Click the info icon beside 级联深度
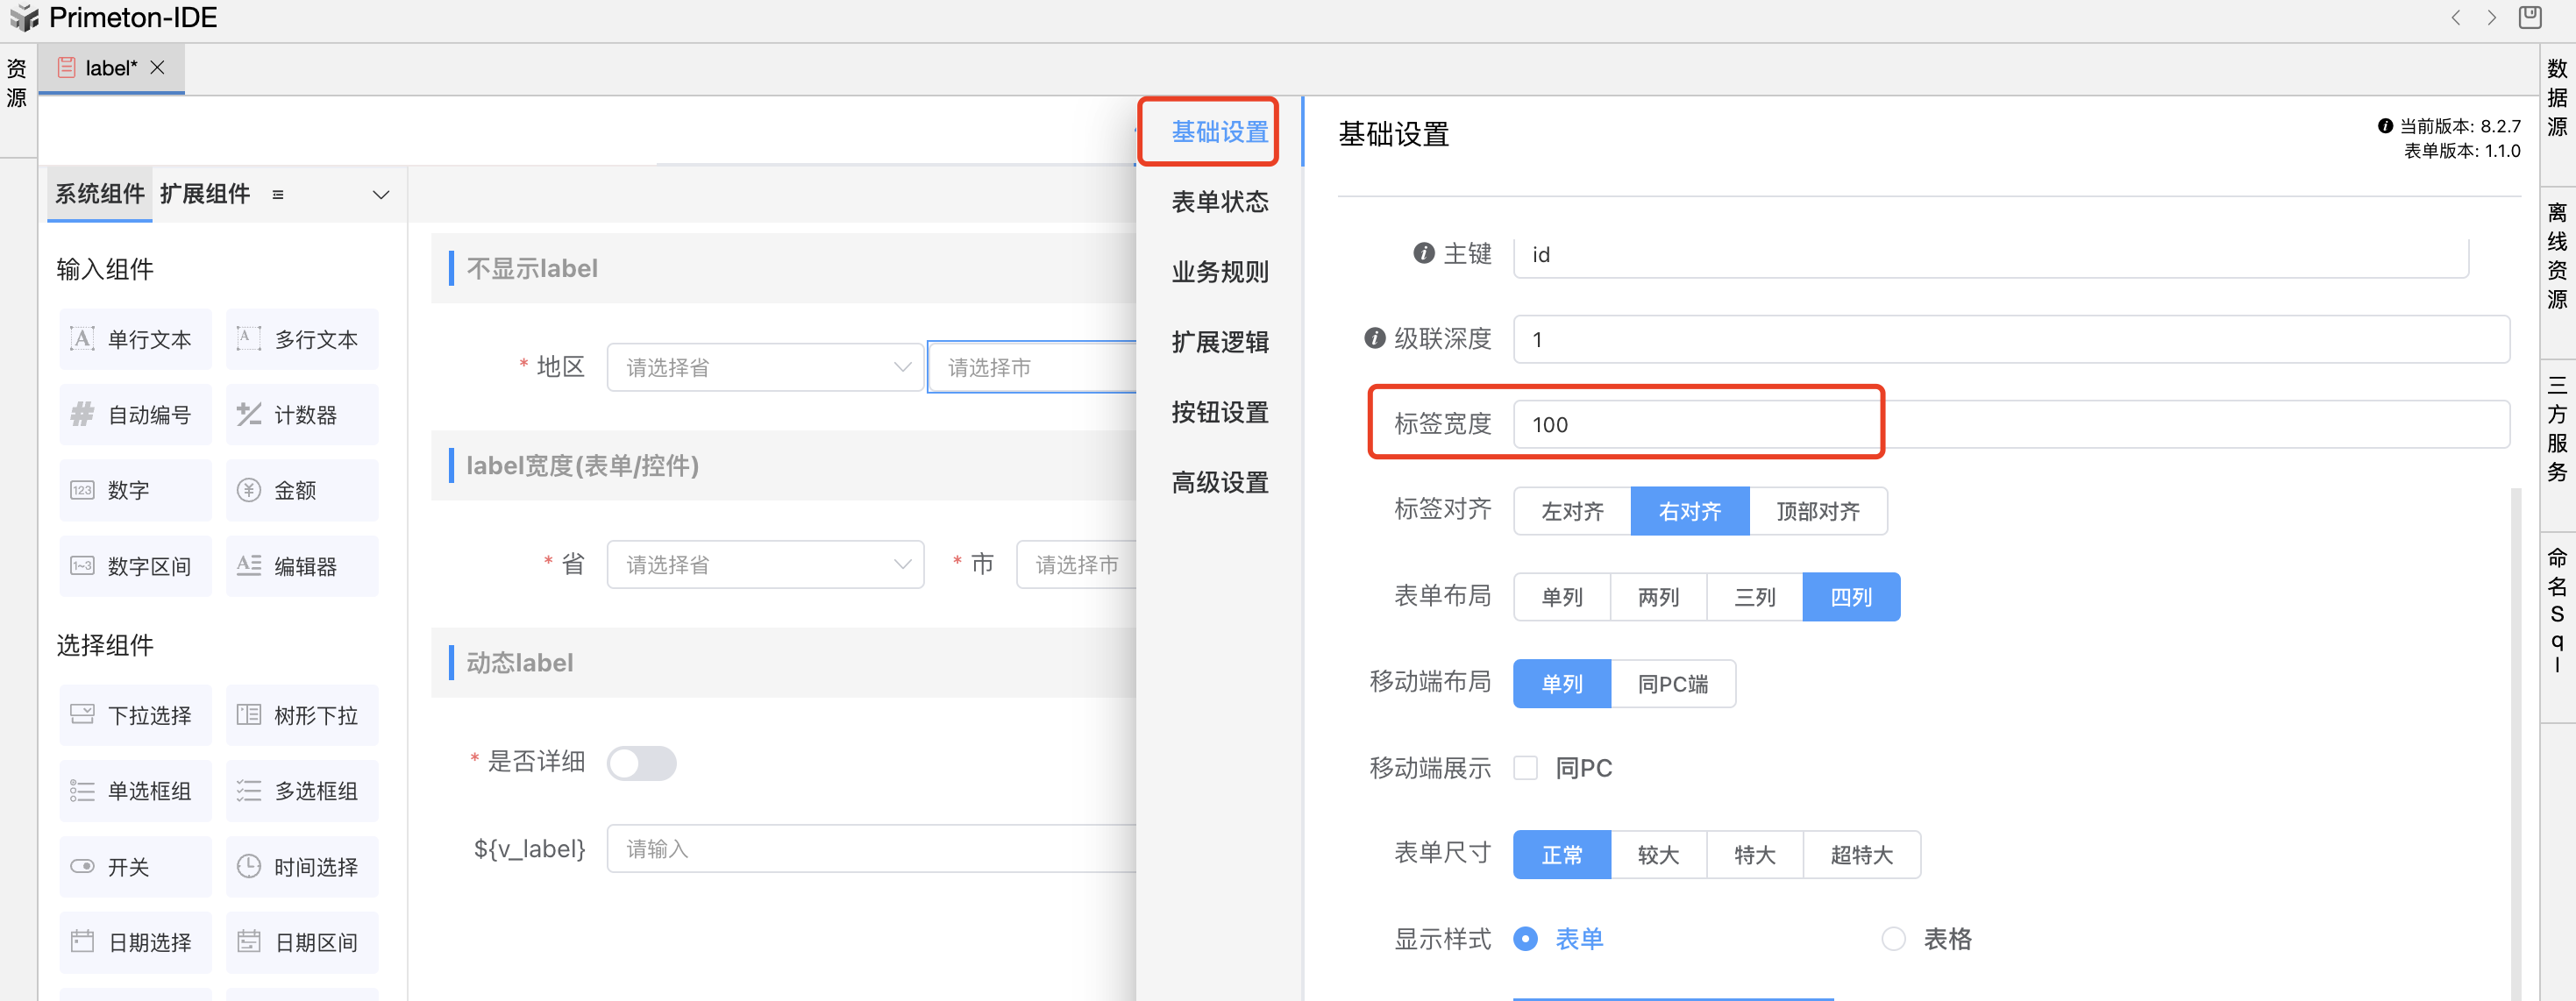 1375,339
